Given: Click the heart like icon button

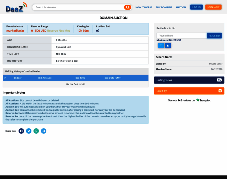Looking at the screenshot, I should pos(161,46).
